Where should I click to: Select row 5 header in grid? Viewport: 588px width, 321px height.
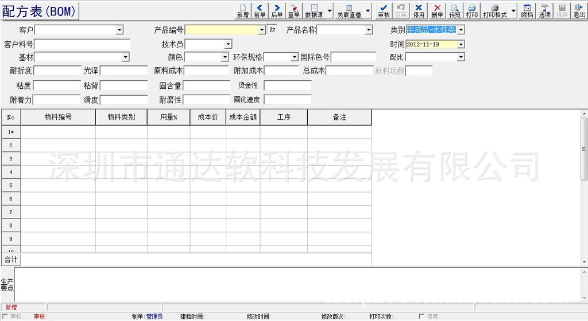(11, 185)
